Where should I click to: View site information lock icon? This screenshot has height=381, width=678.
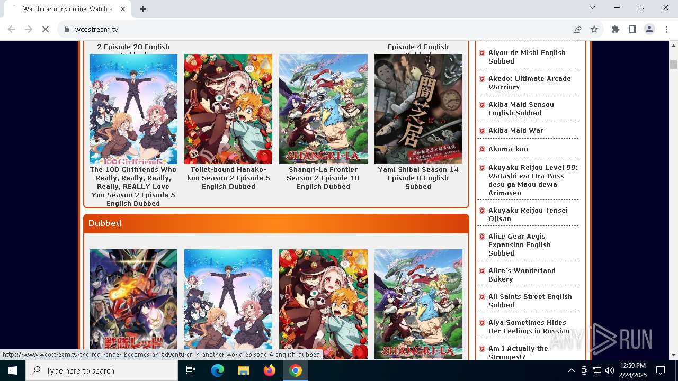point(67,29)
